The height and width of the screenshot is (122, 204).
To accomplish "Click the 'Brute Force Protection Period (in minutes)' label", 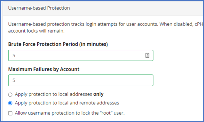I will pyautogui.click(x=58, y=44).
